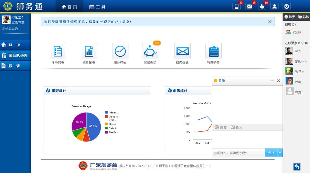Click the user profile icon in header
This screenshot has width=310, height=173.
(x=274, y=7)
